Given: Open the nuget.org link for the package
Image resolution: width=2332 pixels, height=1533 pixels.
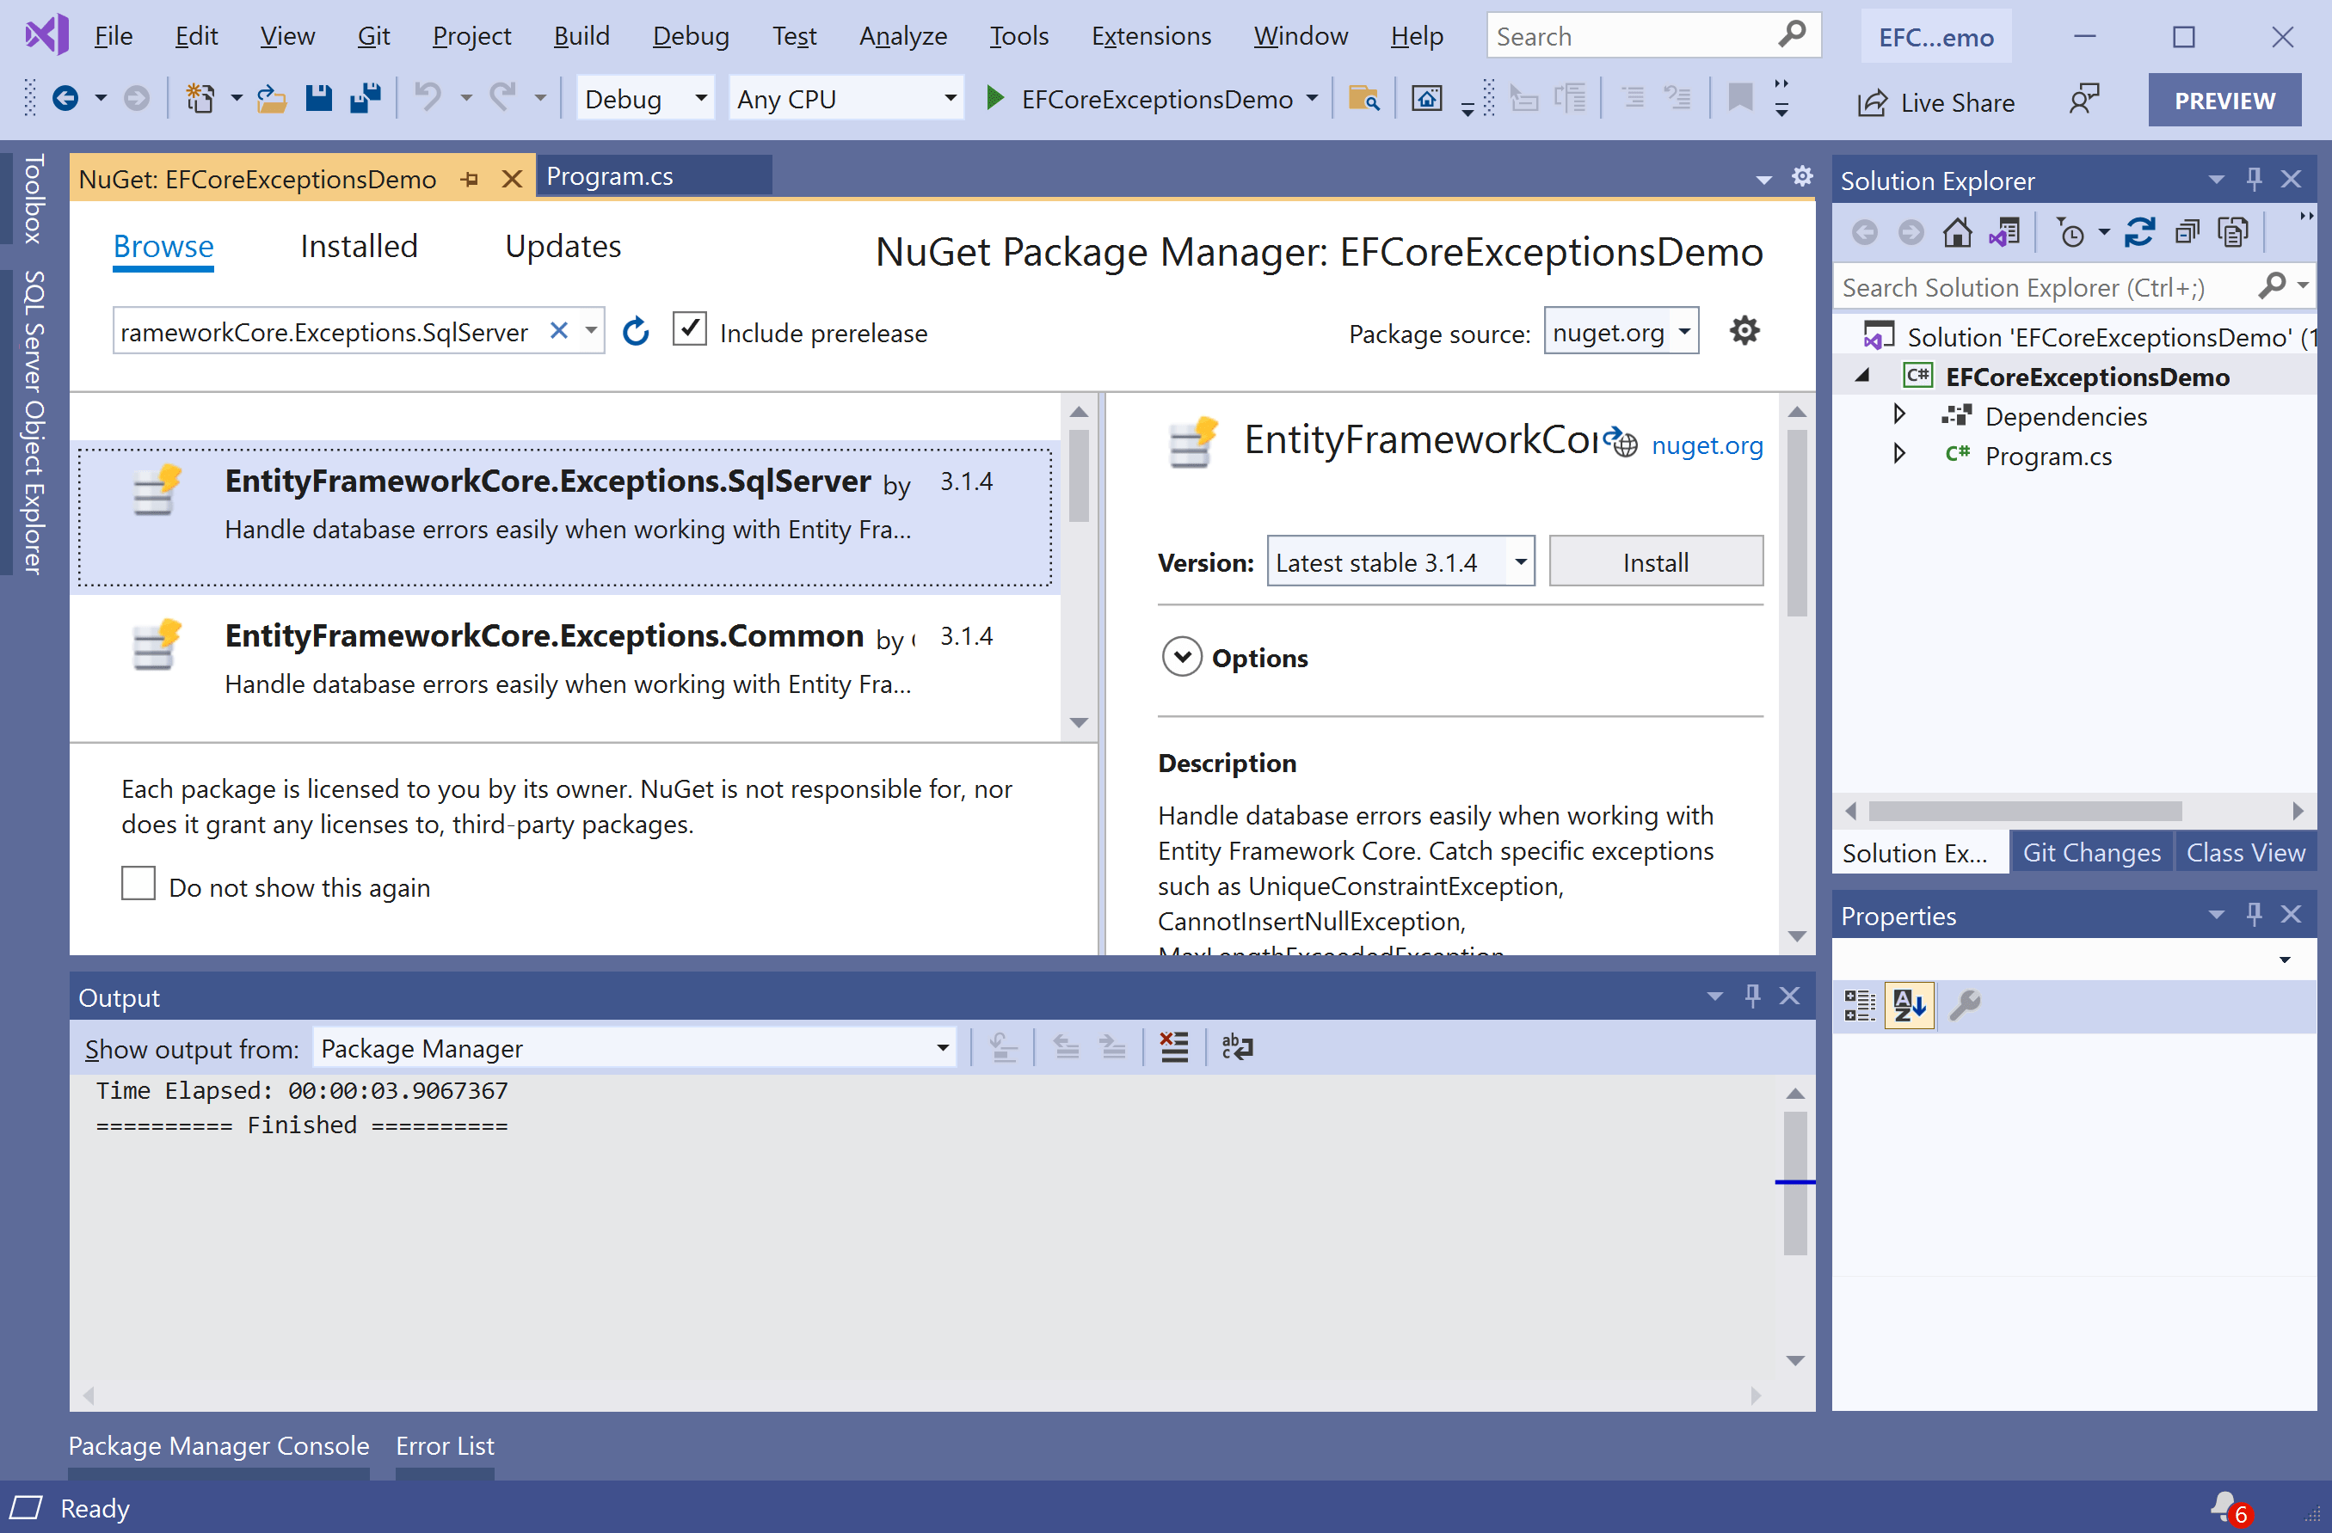Looking at the screenshot, I should tap(1707, 445).
